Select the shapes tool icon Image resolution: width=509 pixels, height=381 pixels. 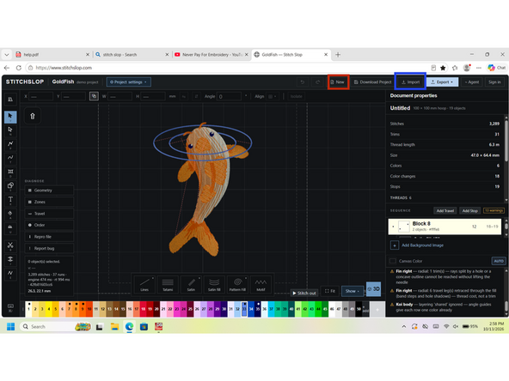[10, 186]
